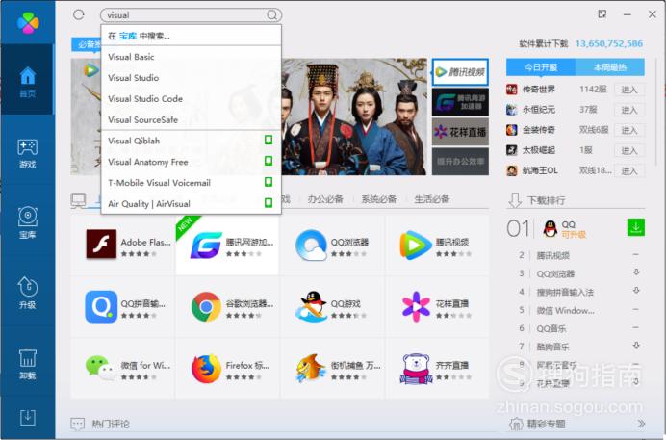
Task: Click the magnifier search icon in search box
Action: pos(271,15)
